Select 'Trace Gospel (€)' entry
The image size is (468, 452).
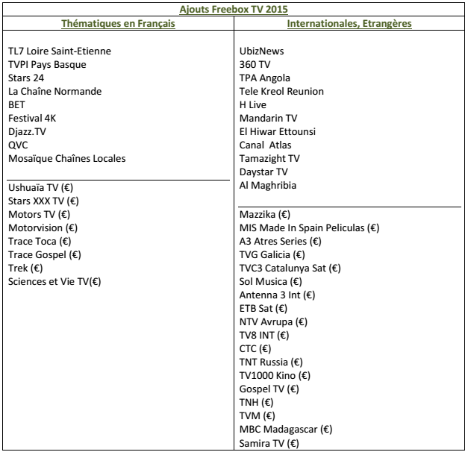click(45, 255)
